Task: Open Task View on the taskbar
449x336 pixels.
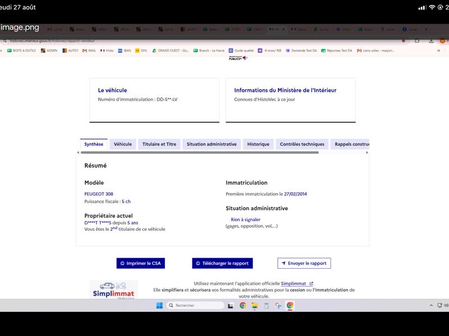Action: 231,305
